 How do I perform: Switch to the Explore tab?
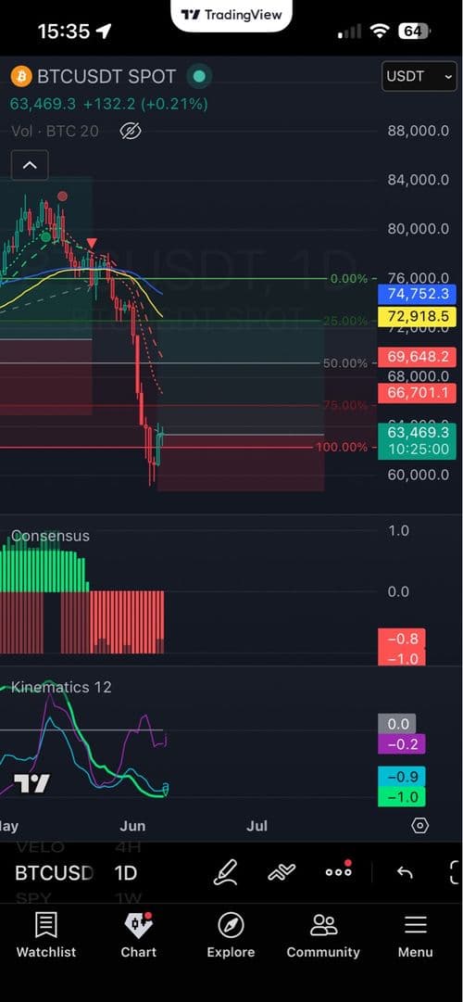coord(231,935)
